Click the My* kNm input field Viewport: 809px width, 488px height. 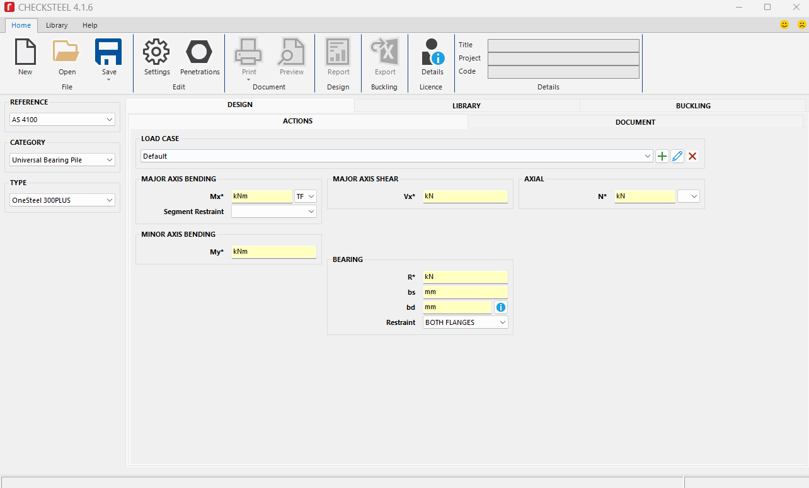coord(274,252)
